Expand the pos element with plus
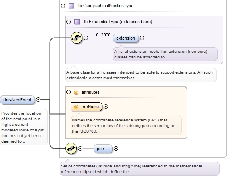The width and height of the screenshot is (227, 177). coord(116,149)
